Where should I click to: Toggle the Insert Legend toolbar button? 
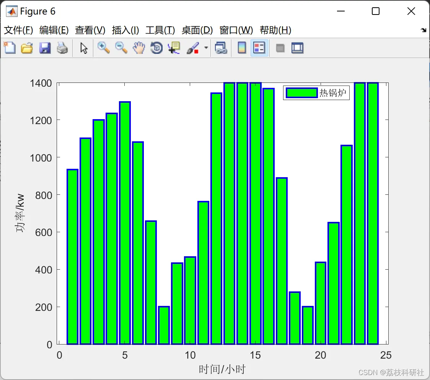pyautogui.click(x=259, y=48)
